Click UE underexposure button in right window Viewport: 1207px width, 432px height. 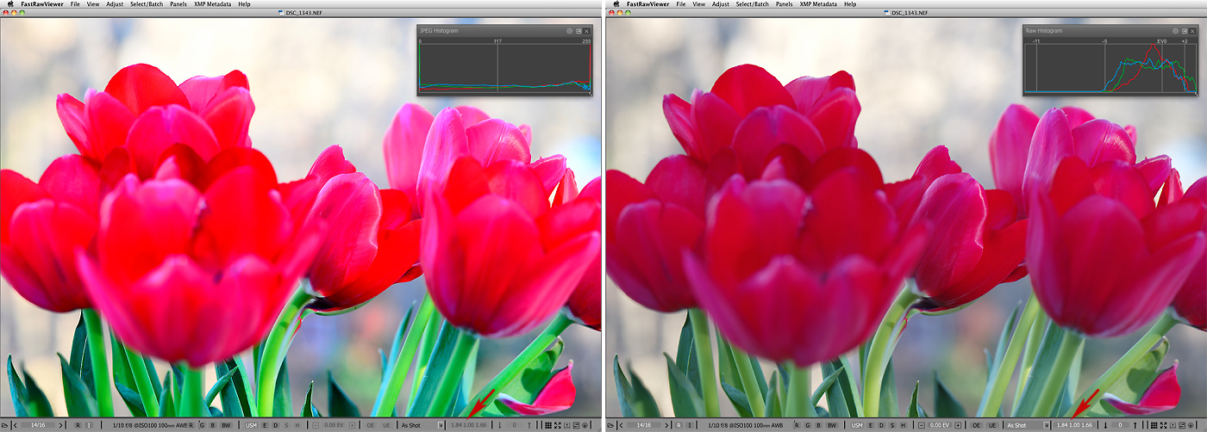tap(991, 425)
